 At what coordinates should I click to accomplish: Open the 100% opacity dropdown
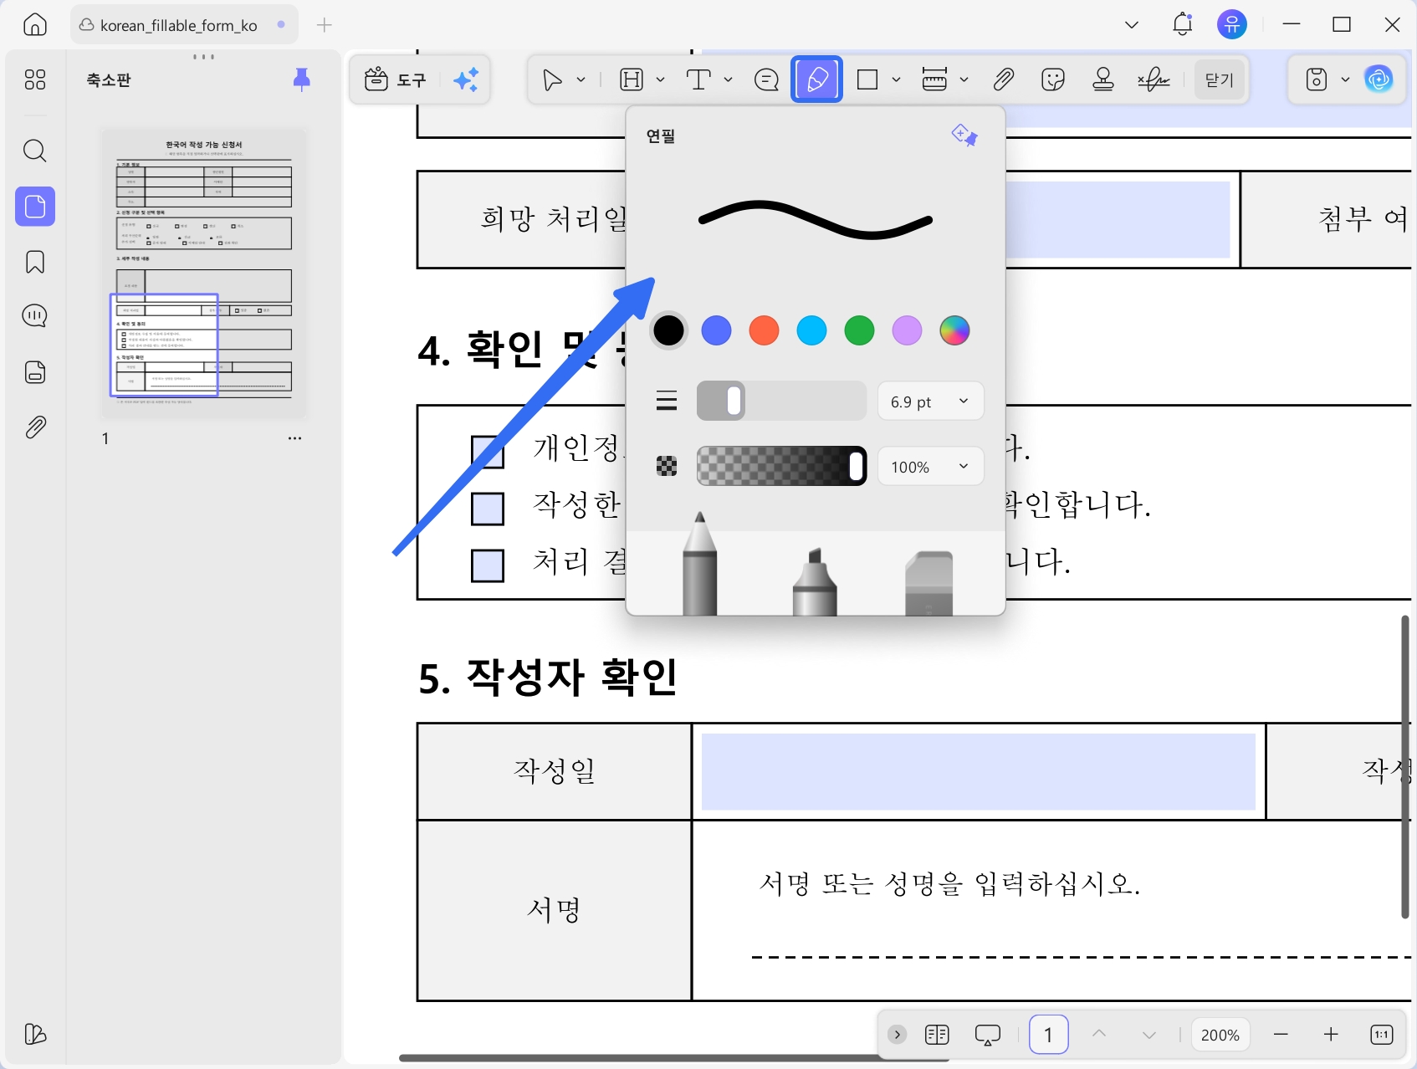930,467
